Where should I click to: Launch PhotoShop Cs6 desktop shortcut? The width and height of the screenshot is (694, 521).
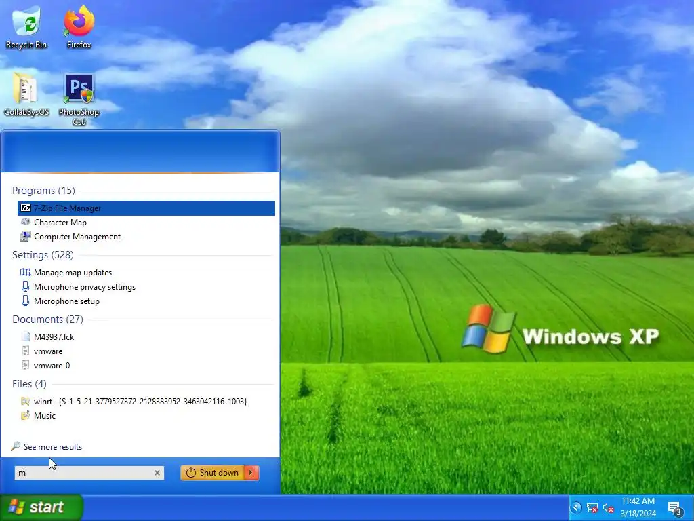tap(79, 99)
